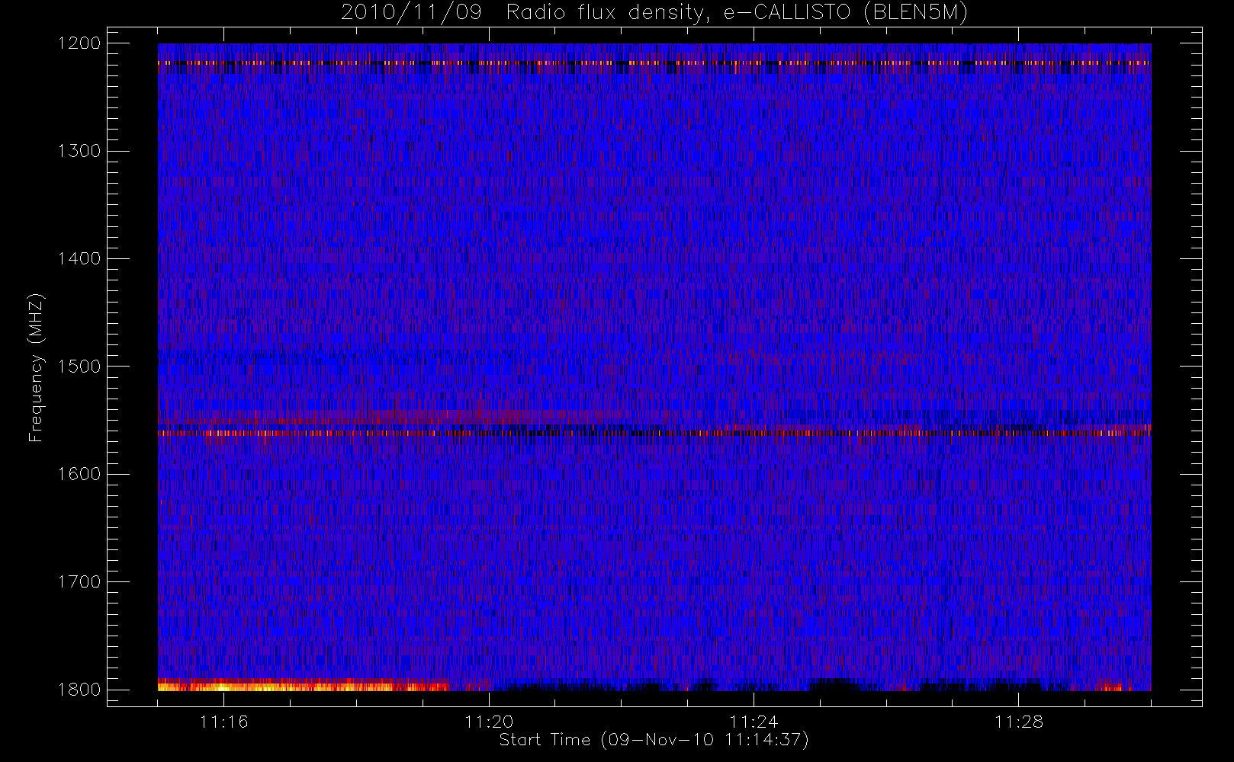Image resolution: width=1234 pixels, height=762 pixels.
Task: Click the 1800 frequency tick label
Action: [x=79, y=690]
